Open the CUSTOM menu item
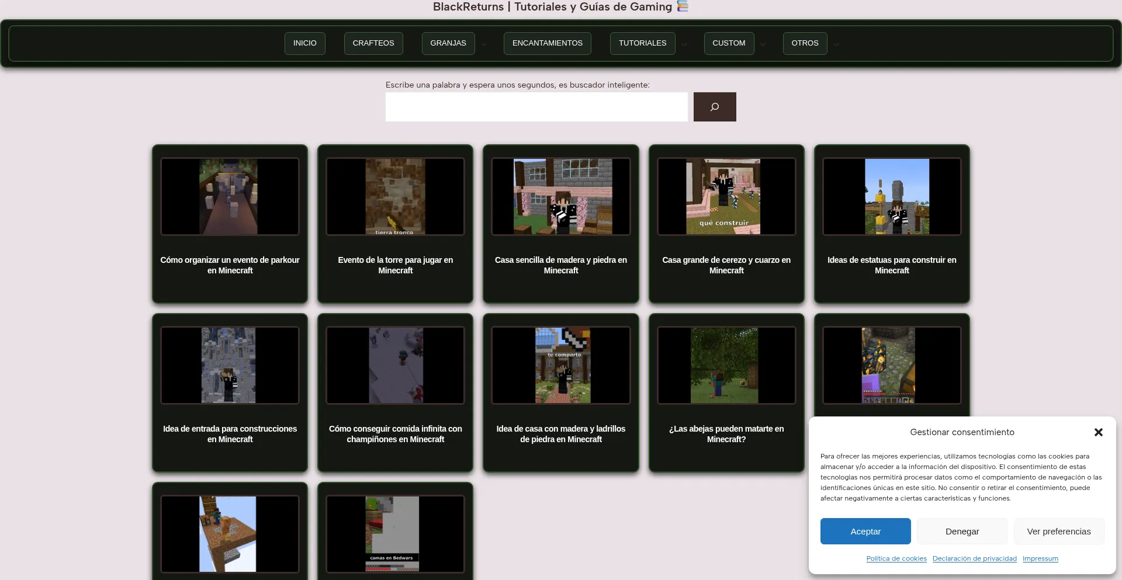The width and height of the screenshot is (1122, 580). point(729,43)
